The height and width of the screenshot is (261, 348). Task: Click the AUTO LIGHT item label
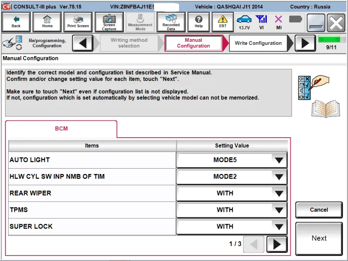tap(29, 160)
